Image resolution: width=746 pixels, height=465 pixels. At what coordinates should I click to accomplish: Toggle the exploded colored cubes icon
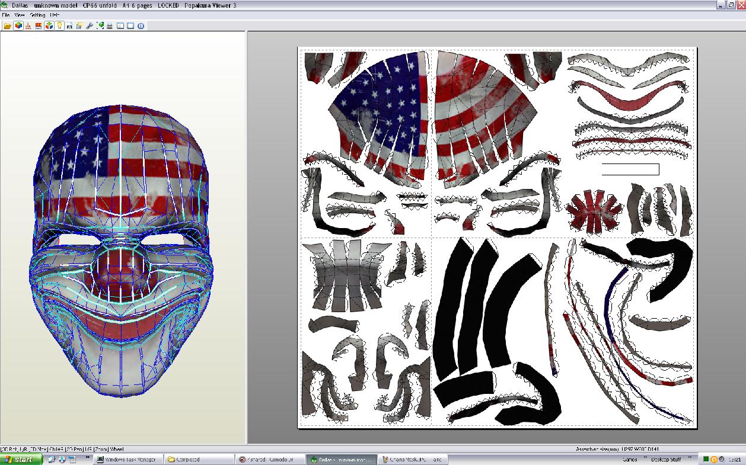49,26
